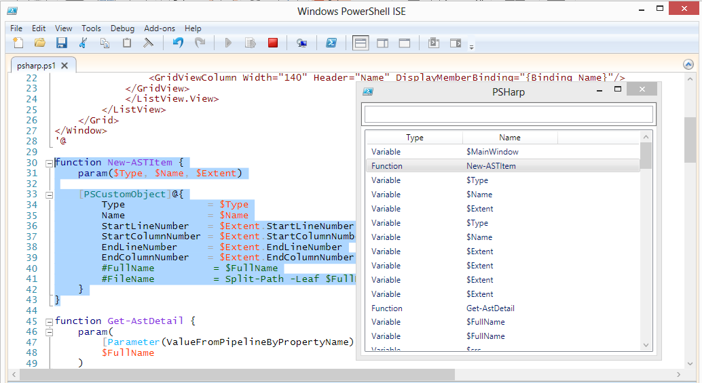Click line number 44 in the gutter
702x383 pixels.
[x=31, y=310]
